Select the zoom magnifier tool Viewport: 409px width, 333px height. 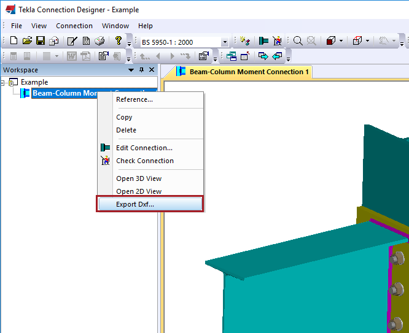(x=298, y=41)
